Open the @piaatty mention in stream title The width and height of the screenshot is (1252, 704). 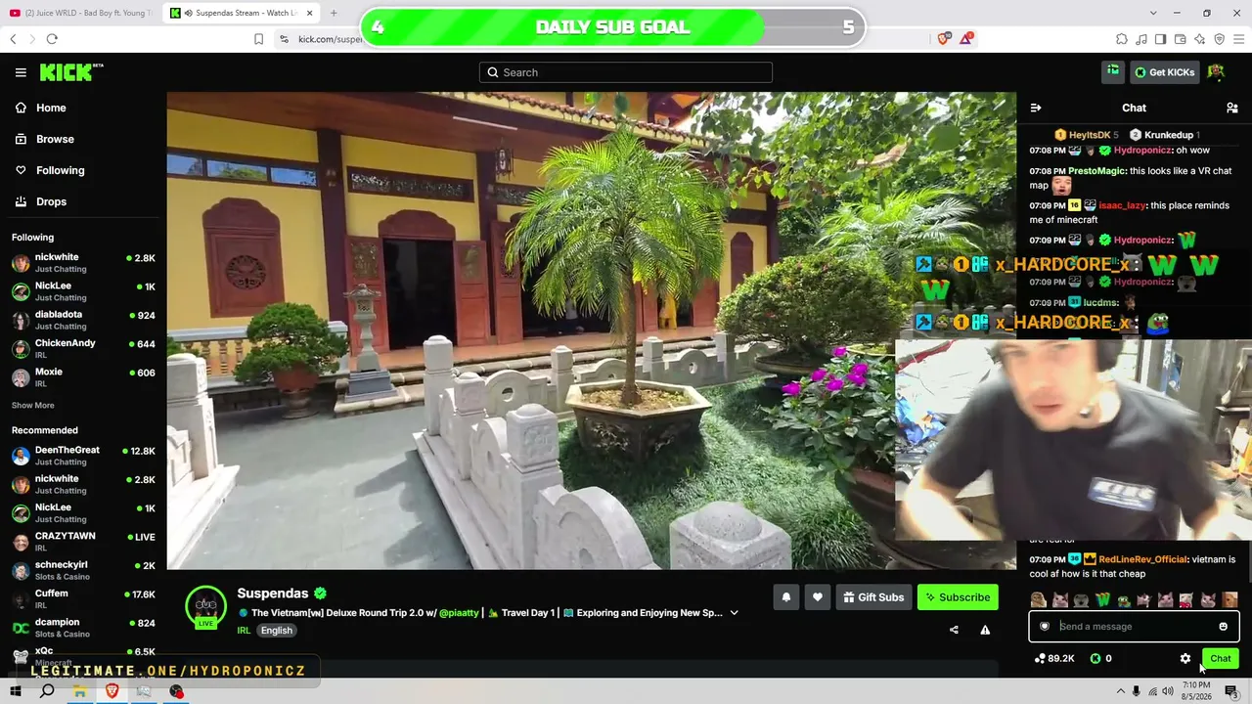[x=459, y=613]
